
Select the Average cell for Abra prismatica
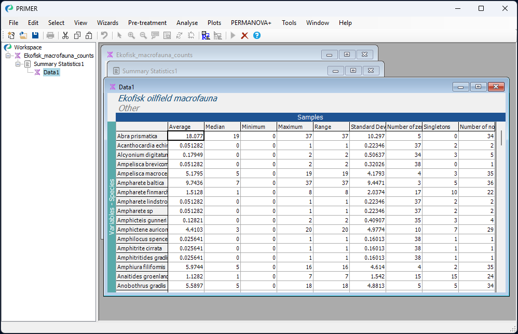(x=186, y=136)
